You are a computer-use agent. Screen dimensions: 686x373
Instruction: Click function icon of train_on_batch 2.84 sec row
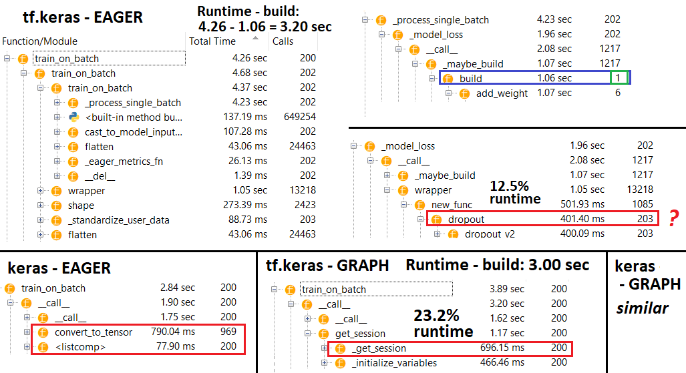[9, 289]
